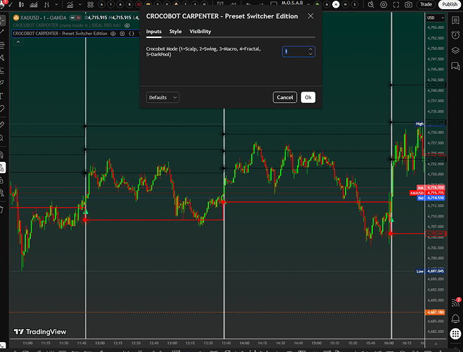Screen dimensions: 463x352
Task: Open the Defaults dropdown in dialog
Action: [x=163, y=98]
